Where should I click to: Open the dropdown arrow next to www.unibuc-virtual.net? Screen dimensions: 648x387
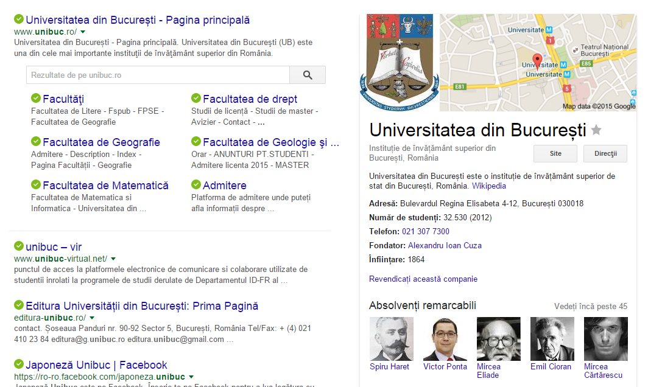[x=113, y=259]
